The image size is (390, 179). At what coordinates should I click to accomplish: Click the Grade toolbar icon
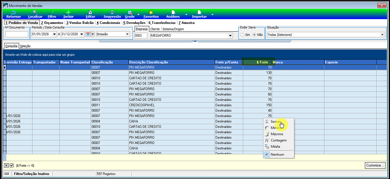[130, 12]
